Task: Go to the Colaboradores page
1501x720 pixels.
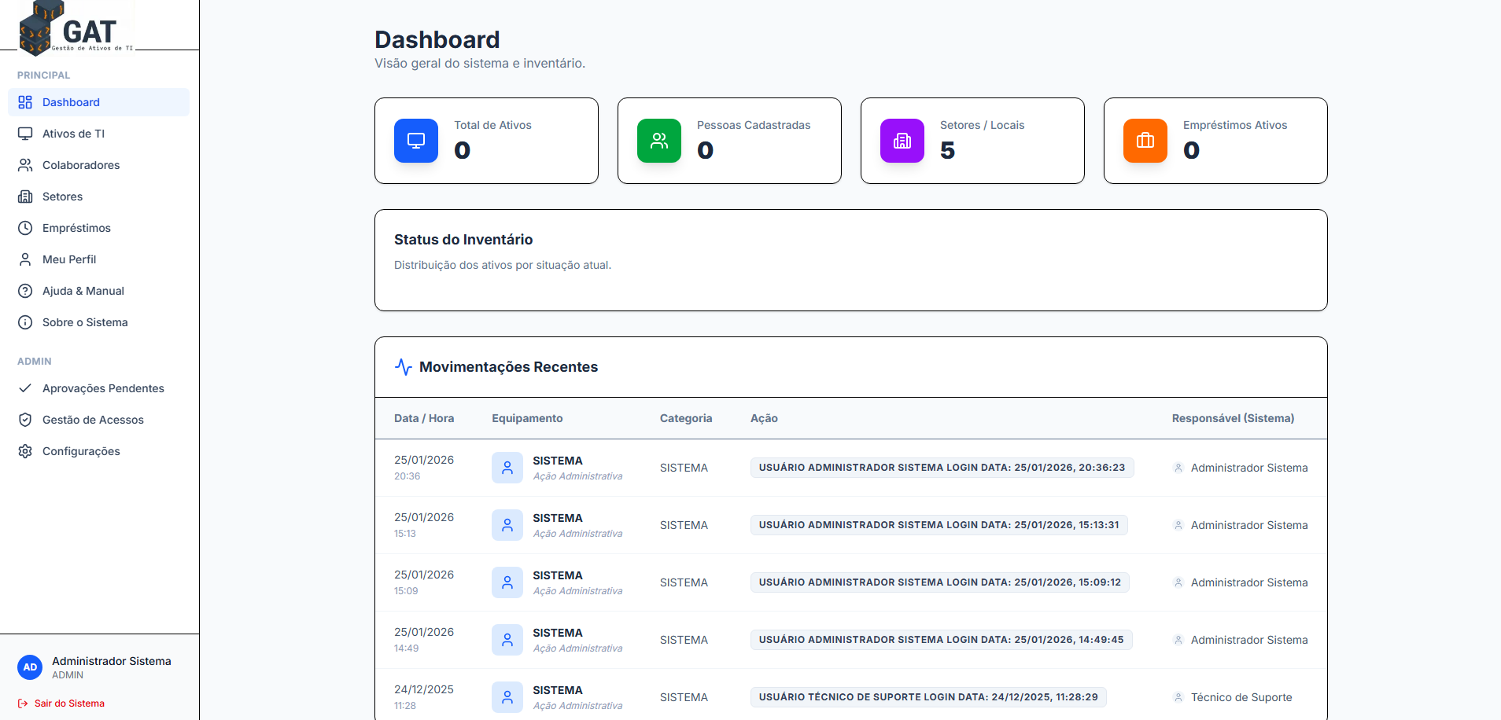Action: point(81,165)
